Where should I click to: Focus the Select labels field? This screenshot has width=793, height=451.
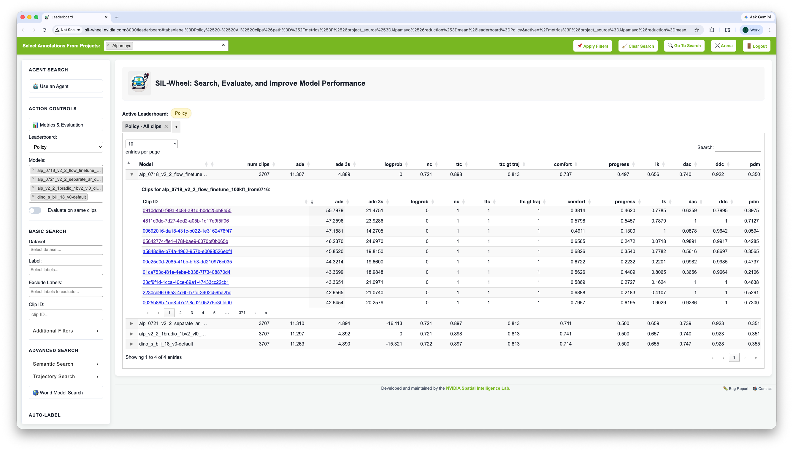click(x=66, y=270)
